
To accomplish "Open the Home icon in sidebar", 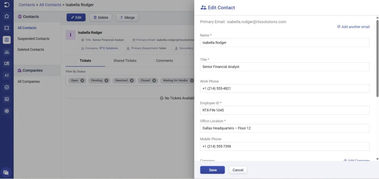I will 7,16.
